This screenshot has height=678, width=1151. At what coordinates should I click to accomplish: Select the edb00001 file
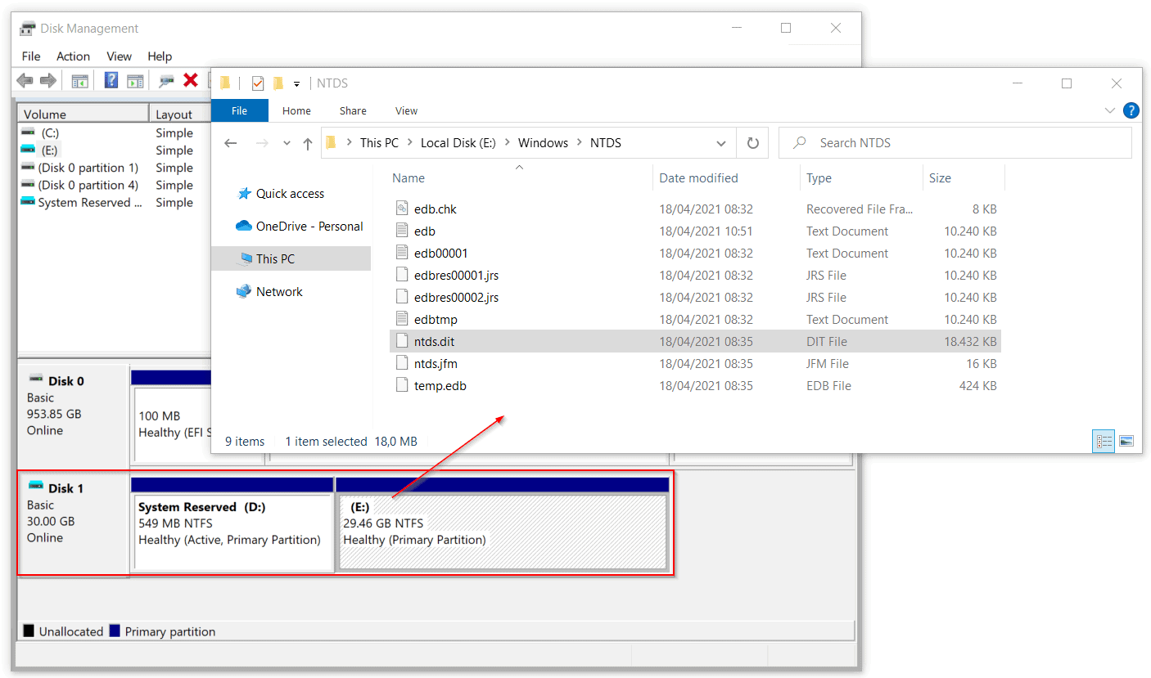pos(695,254)
